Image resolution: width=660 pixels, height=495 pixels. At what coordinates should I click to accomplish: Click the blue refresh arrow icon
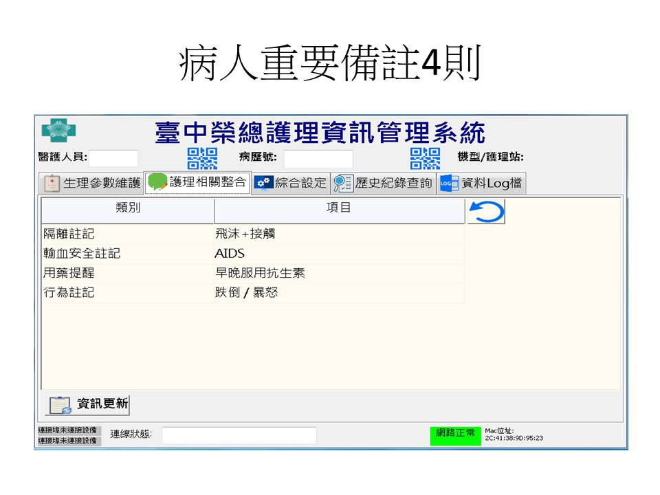486,212
